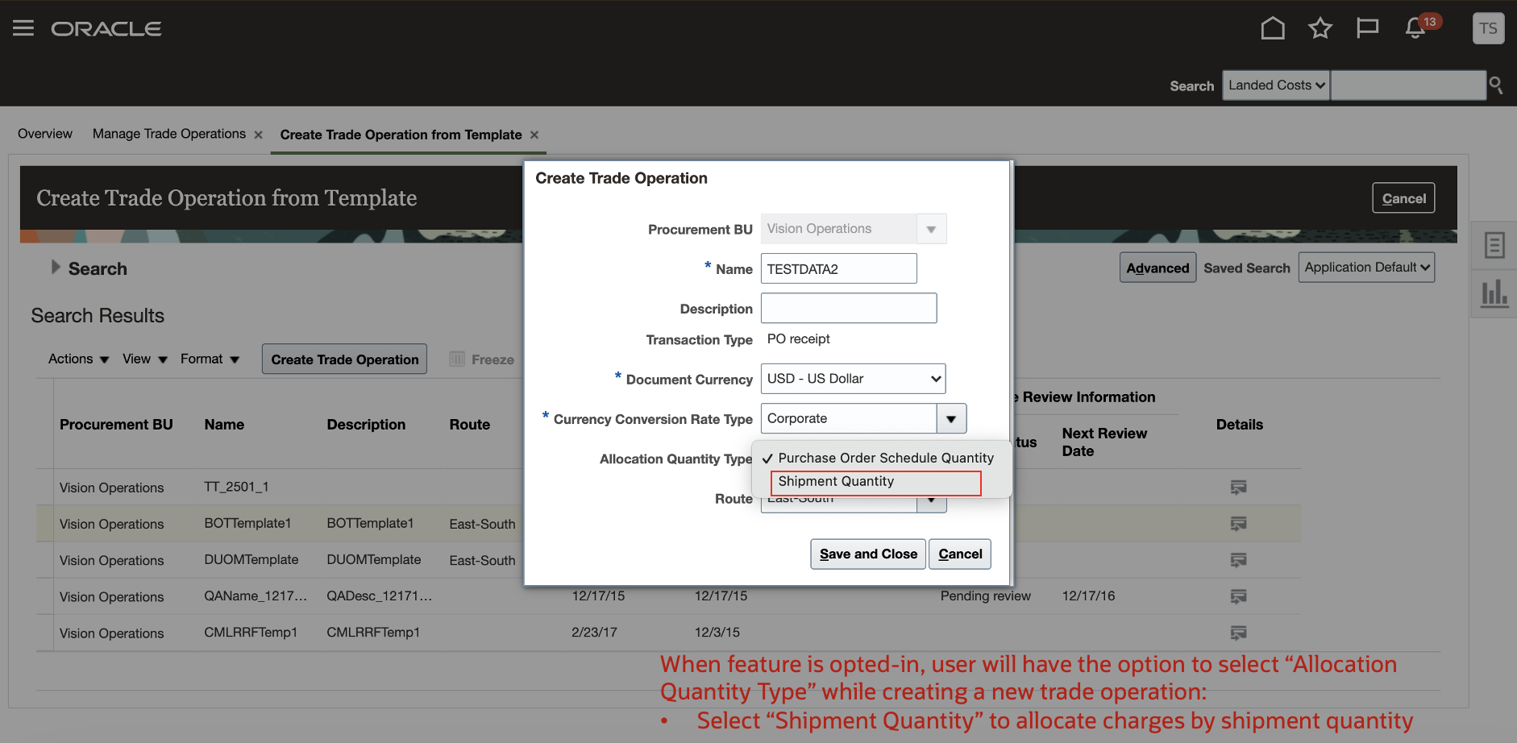Open details icon for TT_2501_1 row

point(1238,487)
